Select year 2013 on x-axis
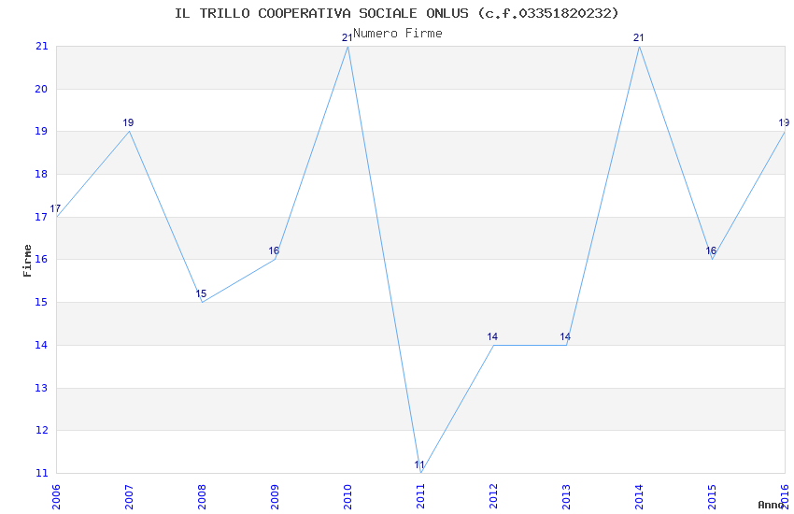 (x=566, y=497)
